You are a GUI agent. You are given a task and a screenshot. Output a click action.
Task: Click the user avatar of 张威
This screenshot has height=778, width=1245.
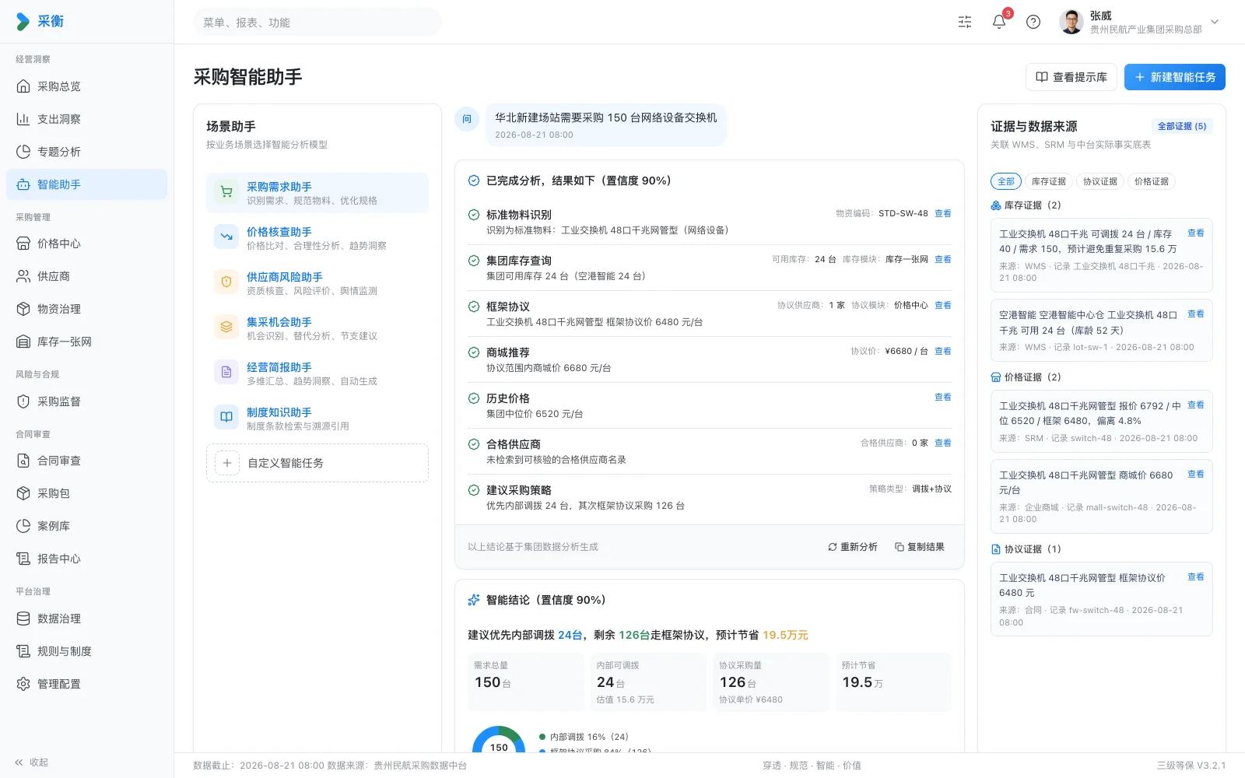1071,22
